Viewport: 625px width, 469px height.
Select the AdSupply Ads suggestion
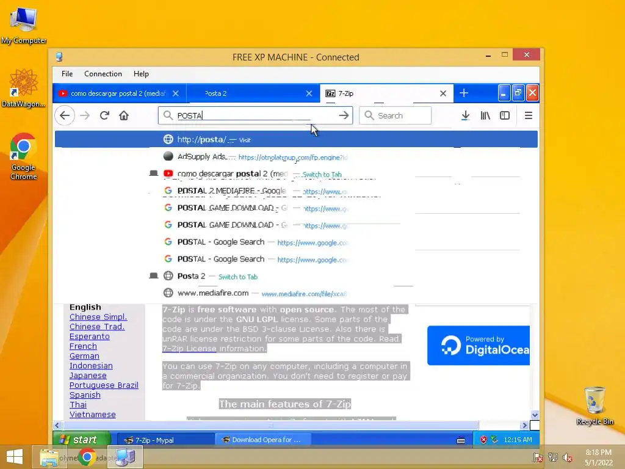296,157
